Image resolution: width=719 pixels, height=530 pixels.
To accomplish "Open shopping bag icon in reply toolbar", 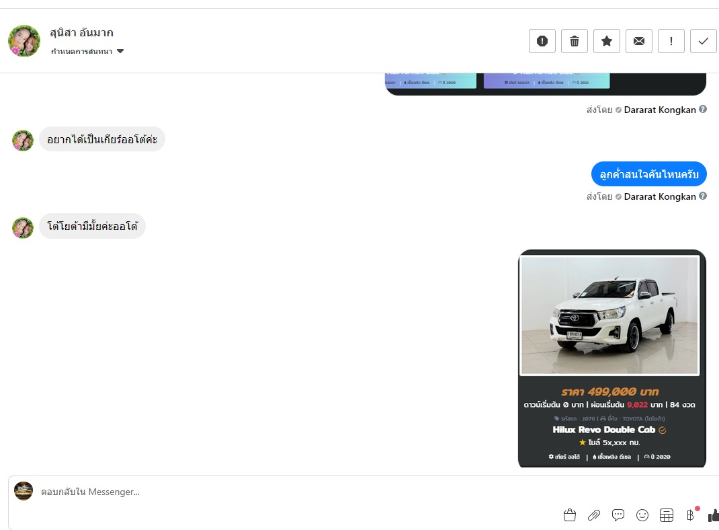I will pyautogui.click(x=570, y=515).
